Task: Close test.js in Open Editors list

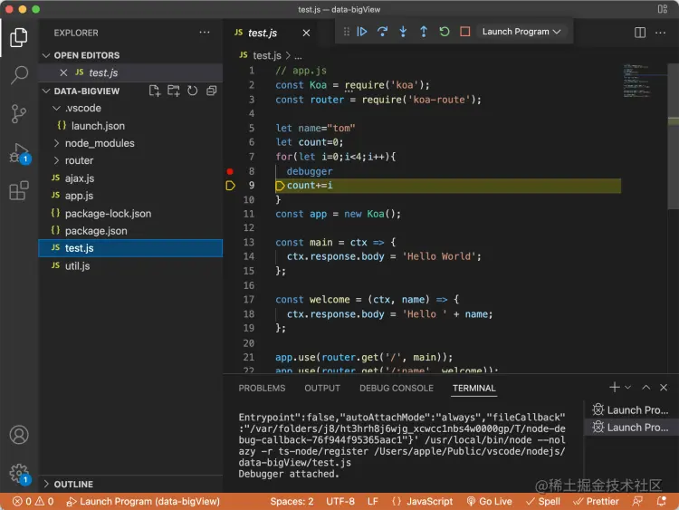Action: (x=63, y=72)
